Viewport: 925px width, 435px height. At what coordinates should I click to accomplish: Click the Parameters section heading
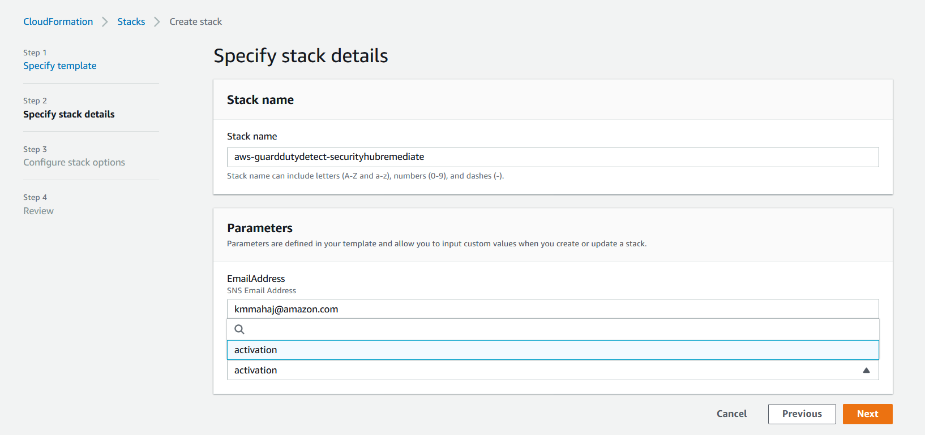point(260,228)
